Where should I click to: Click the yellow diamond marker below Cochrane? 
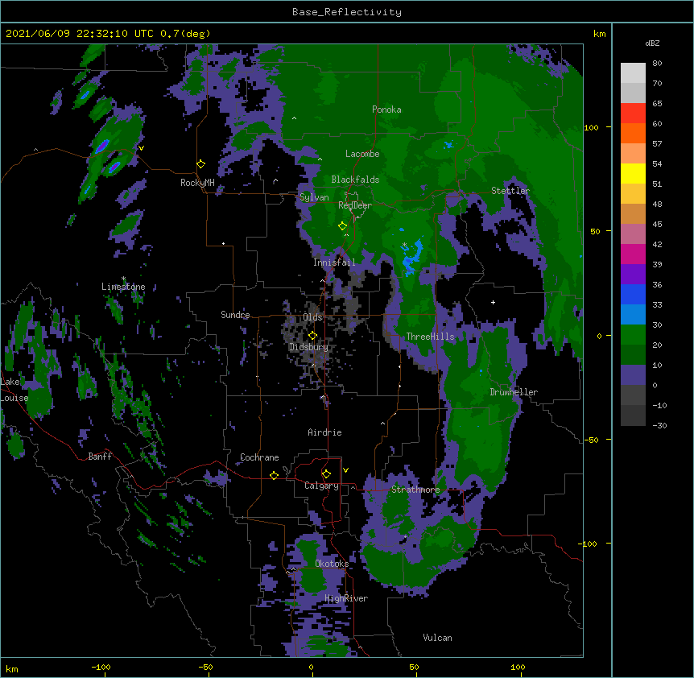pyautogui.click(x=274, y=475)
